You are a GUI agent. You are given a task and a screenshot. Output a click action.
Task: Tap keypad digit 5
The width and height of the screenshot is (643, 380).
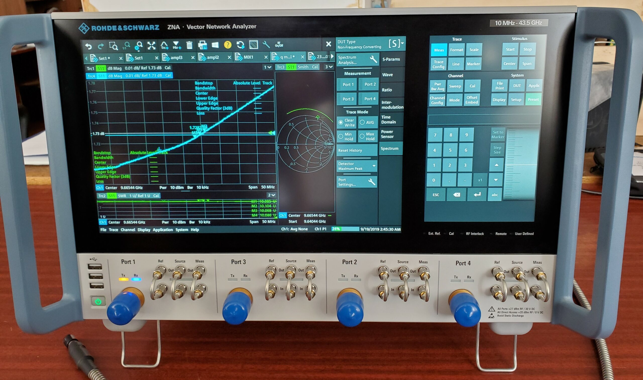450,150
